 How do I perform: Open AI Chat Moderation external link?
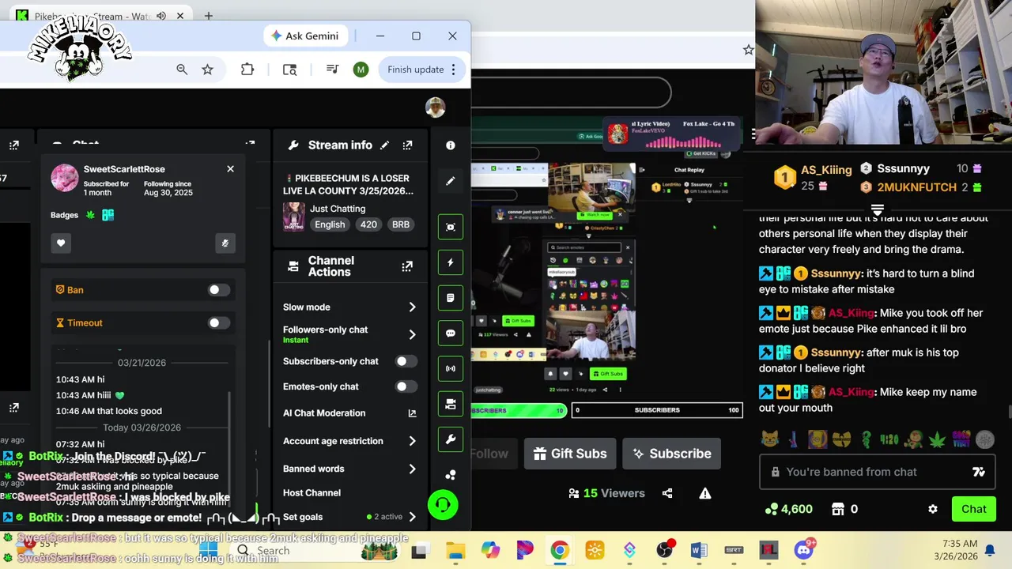pyautogui.click(x=412, y=413)
